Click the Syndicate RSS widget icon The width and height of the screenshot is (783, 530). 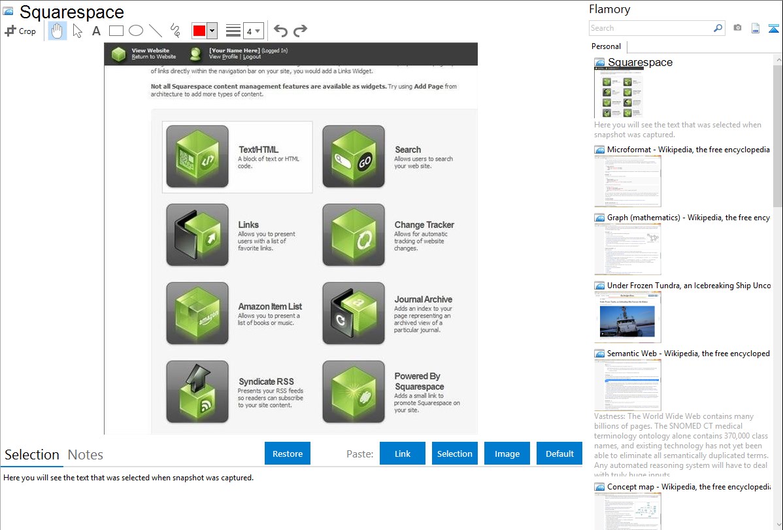[197, 391]
